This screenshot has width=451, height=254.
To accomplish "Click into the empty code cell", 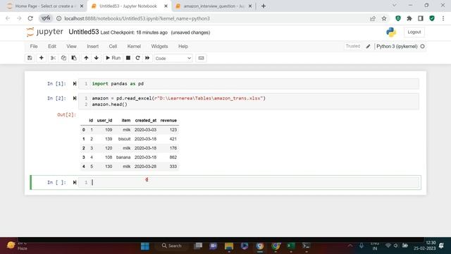I will 249,182.
